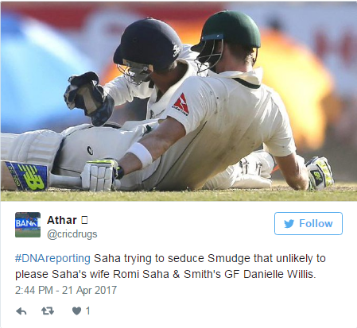Reply to Athar's tweet using arrow icon
The height and width of the screenshot is (328, 357).
(x=21, y=311)
